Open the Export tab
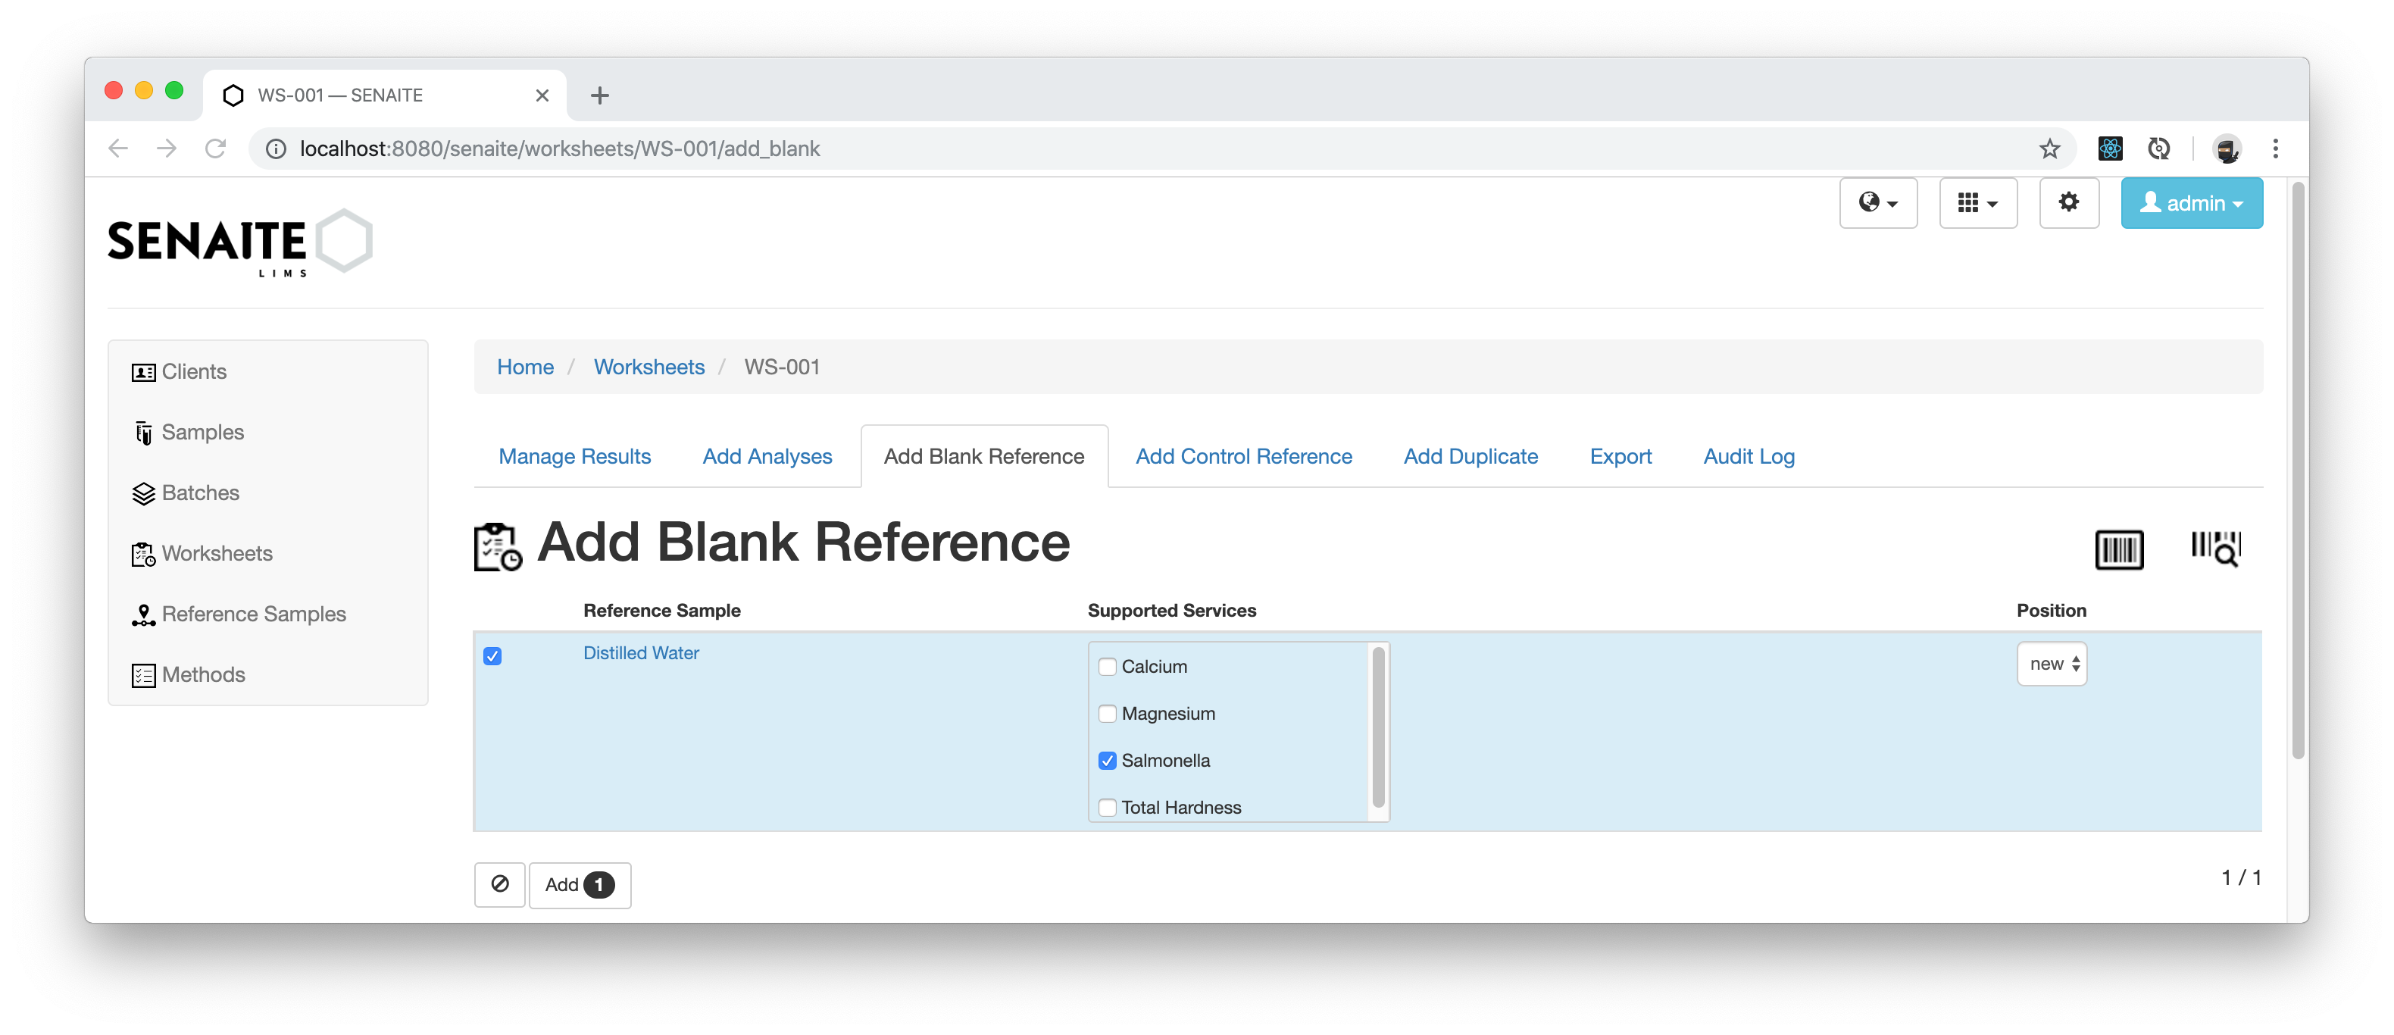The image size is (2394, 1035). point(1620,456)
